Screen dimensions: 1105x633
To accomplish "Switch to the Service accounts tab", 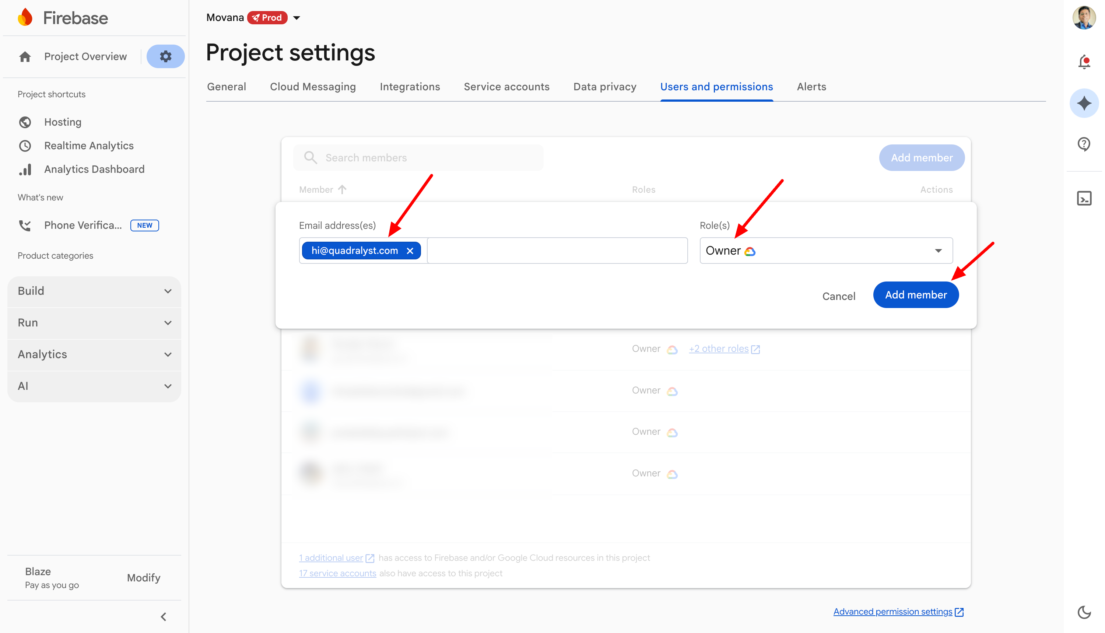I will (506, 87).
